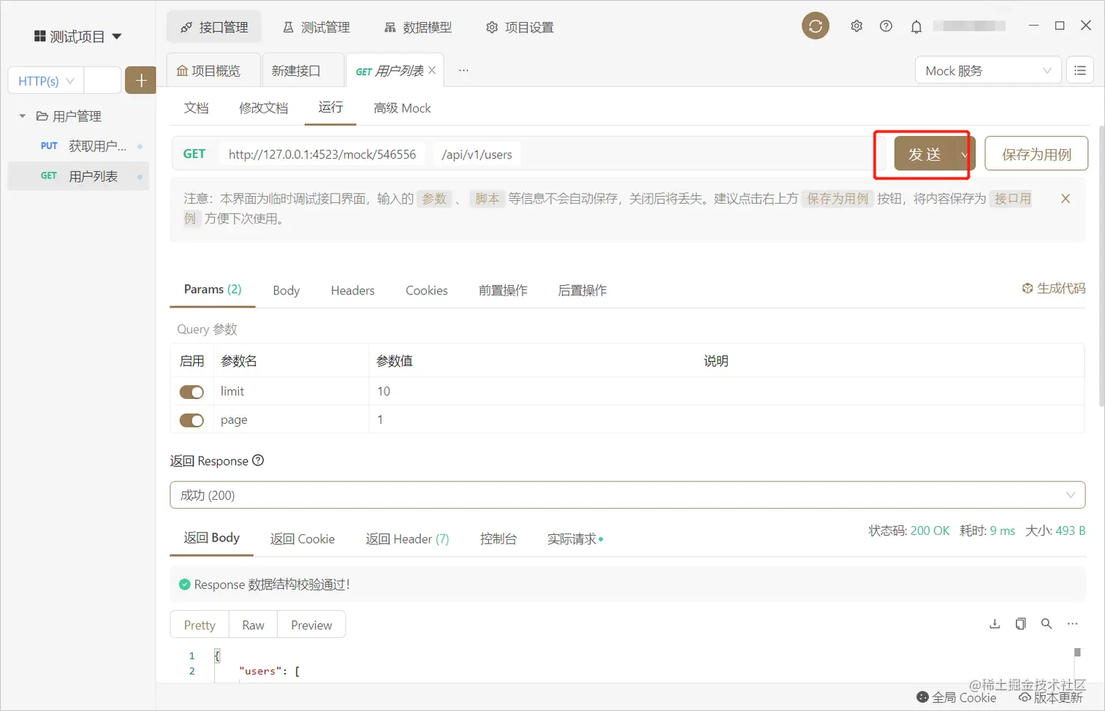Click the 版本更新 status bar entry
This screenshot has height=711, width=1105.
pos(1051,697)
